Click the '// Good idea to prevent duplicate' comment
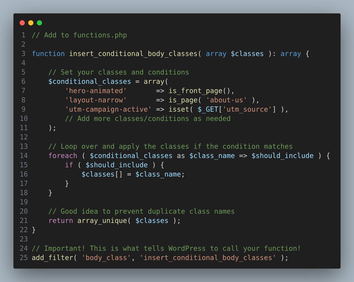 click(x=141, y=211)
